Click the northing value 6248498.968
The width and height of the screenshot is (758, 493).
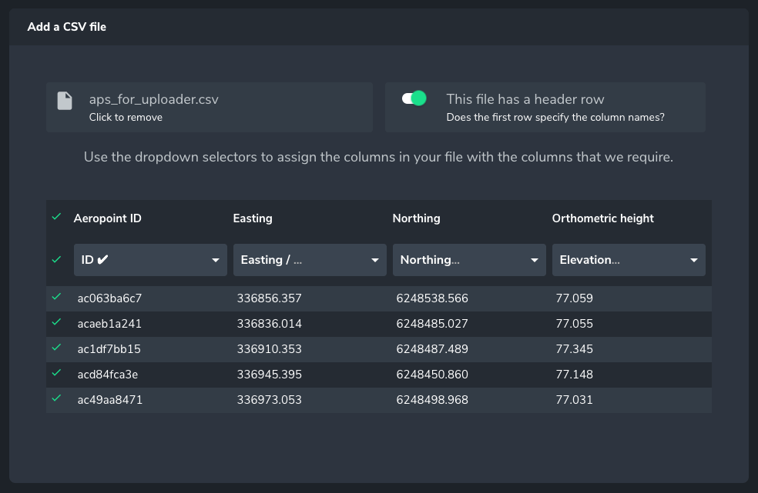431,400
